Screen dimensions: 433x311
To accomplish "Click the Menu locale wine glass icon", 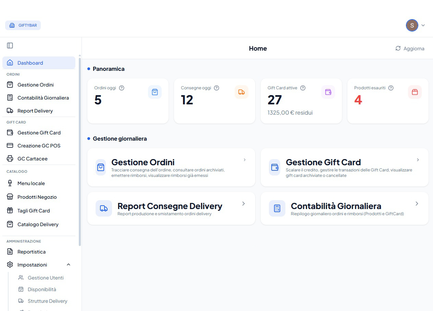I will pyautogui.click(x=10, y=183).
